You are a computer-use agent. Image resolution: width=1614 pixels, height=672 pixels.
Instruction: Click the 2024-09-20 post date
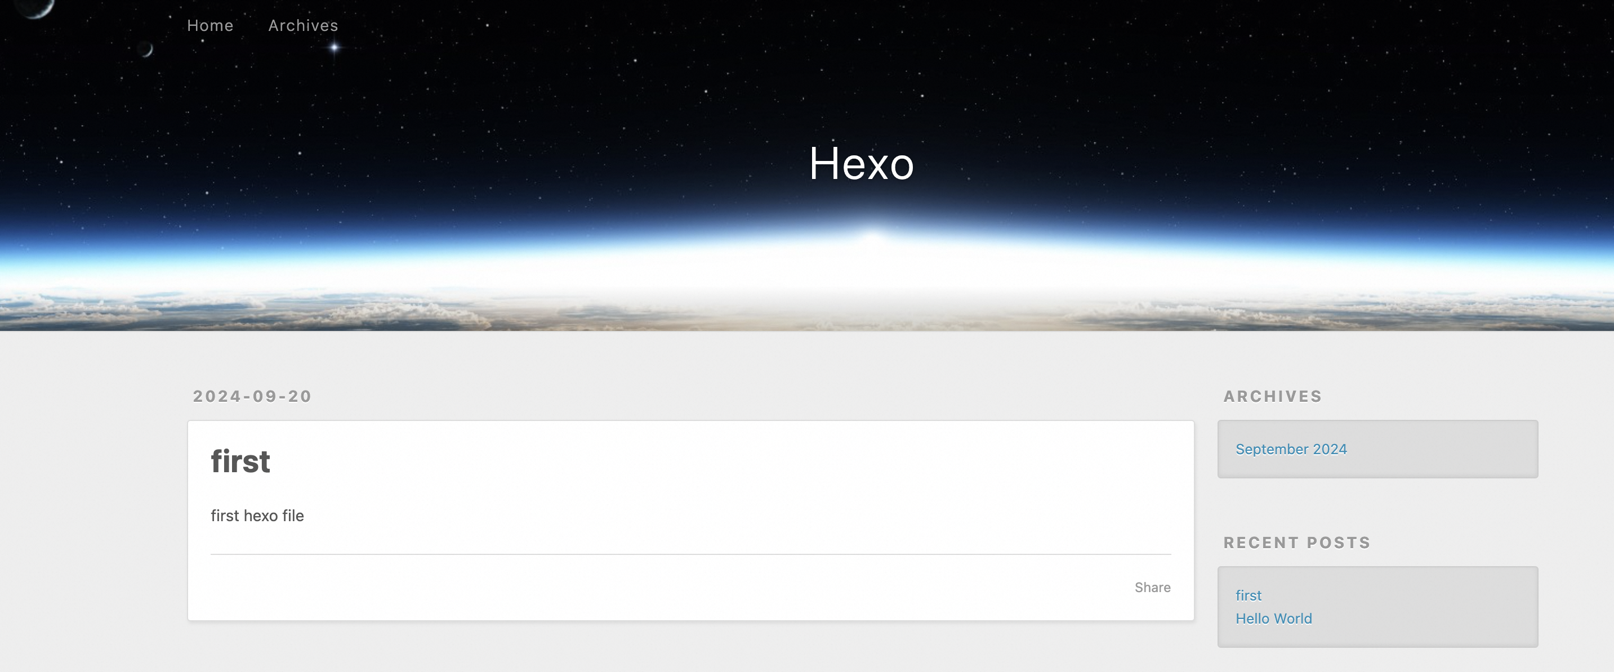252,396
